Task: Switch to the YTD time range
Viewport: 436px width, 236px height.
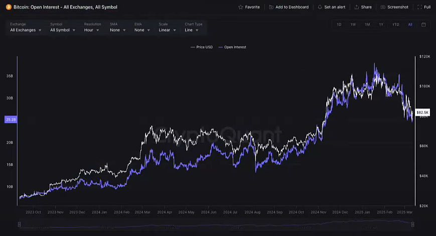Action: point(396,25)
